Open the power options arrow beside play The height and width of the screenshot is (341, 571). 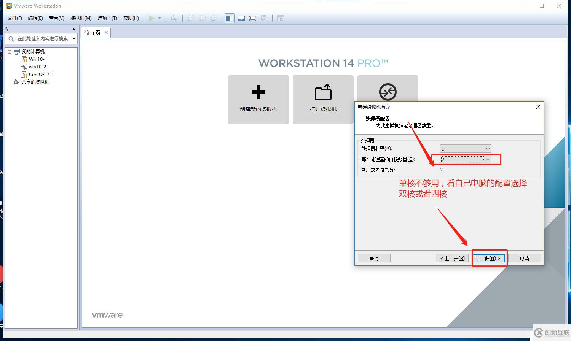pos(159,18)
